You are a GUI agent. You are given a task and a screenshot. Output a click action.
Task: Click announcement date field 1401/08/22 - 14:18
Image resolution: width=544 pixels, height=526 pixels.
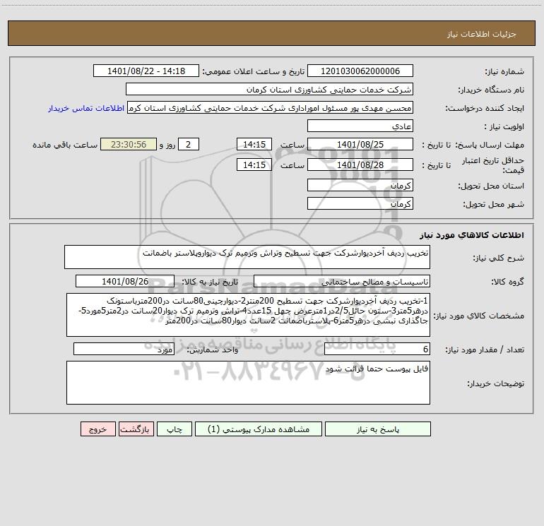(146, 71)
